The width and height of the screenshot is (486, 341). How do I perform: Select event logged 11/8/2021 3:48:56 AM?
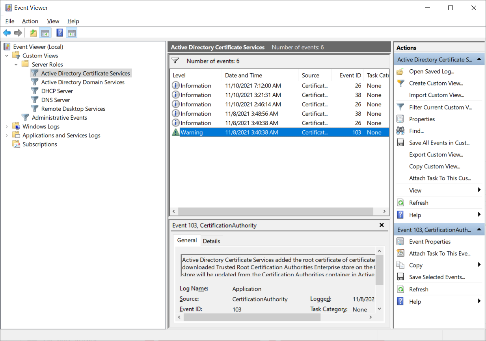(279, 114)
